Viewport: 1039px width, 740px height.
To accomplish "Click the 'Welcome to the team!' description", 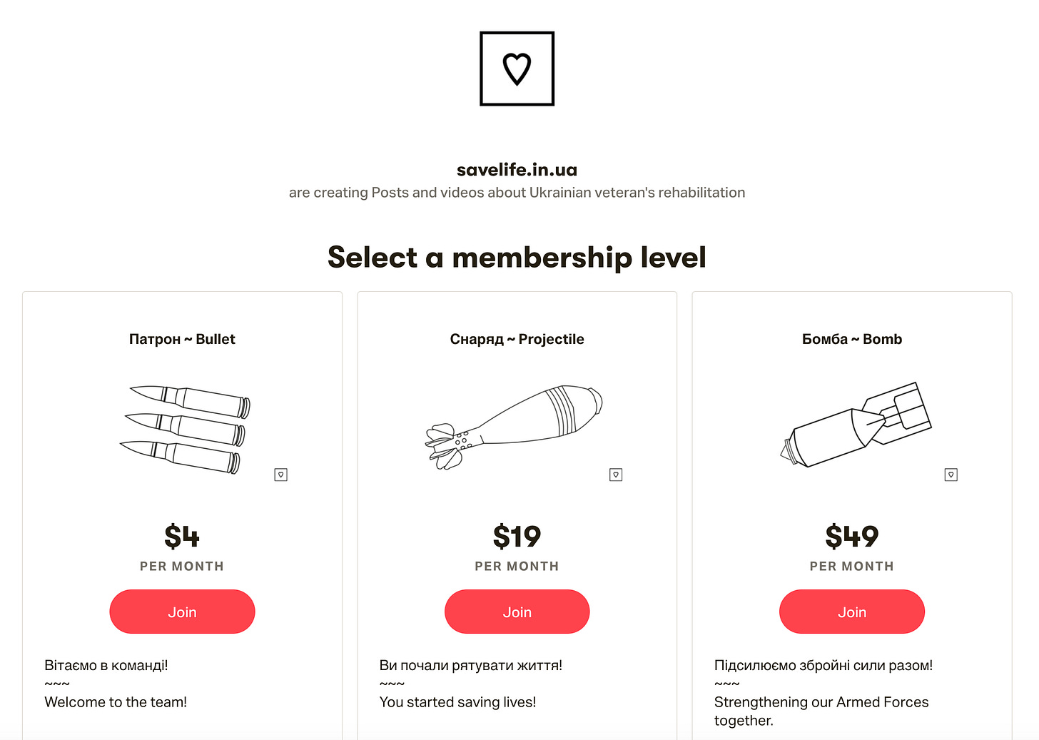I will point(116,702).
